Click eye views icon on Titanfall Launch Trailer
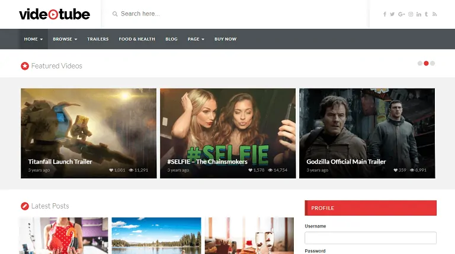This screenshot has height=254, width=455. click(131, 170)
